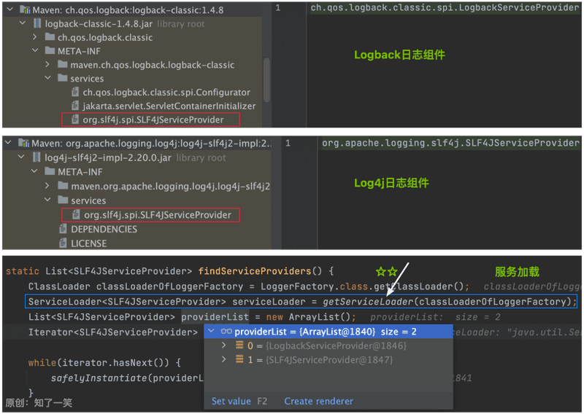Click line number 1 in log4j editor gutter
Viewport: 584px width, 414px height.
288,143
